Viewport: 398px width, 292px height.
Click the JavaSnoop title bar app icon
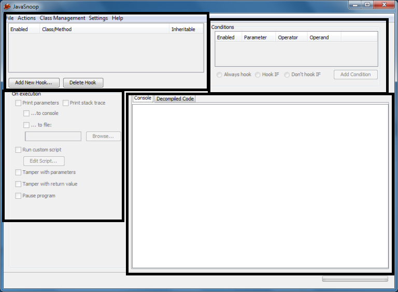click(7, 6)
